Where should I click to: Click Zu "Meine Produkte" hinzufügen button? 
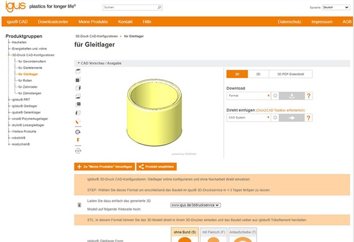tap(104, 166)
